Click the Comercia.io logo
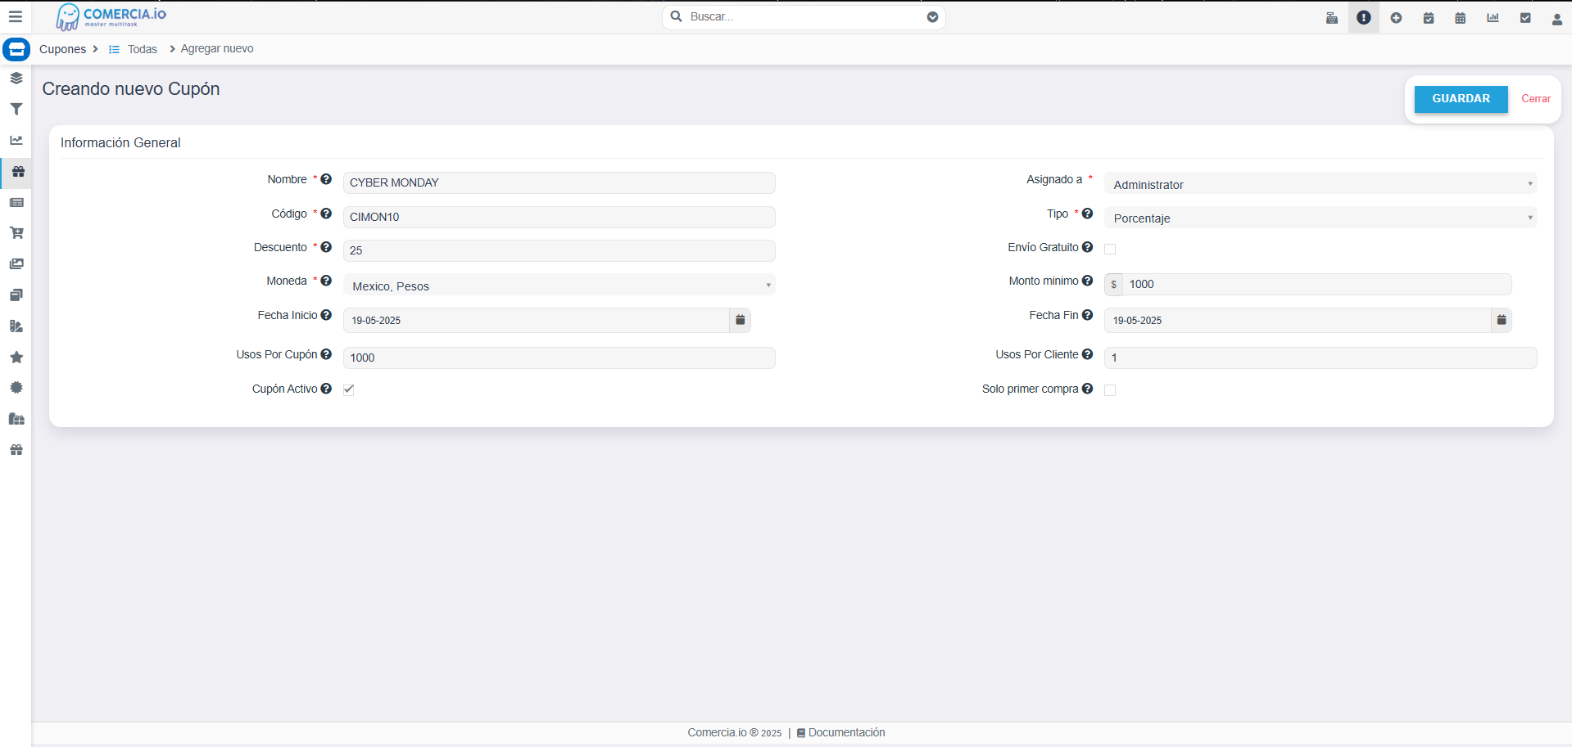 tap(111, 16)
